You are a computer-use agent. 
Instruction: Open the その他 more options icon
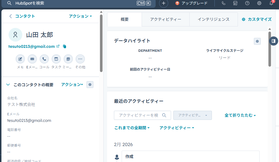(x=80, y=59)
